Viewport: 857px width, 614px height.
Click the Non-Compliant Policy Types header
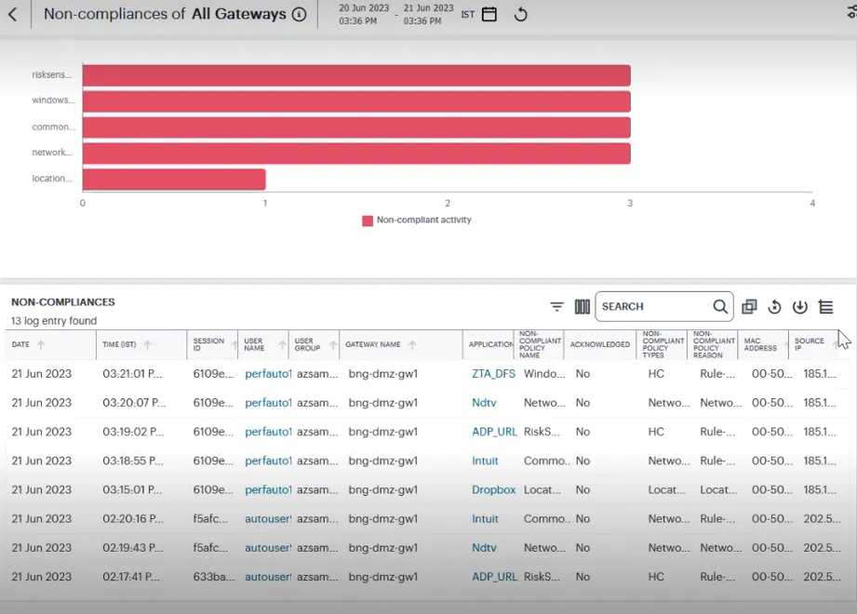click(663, 345)
